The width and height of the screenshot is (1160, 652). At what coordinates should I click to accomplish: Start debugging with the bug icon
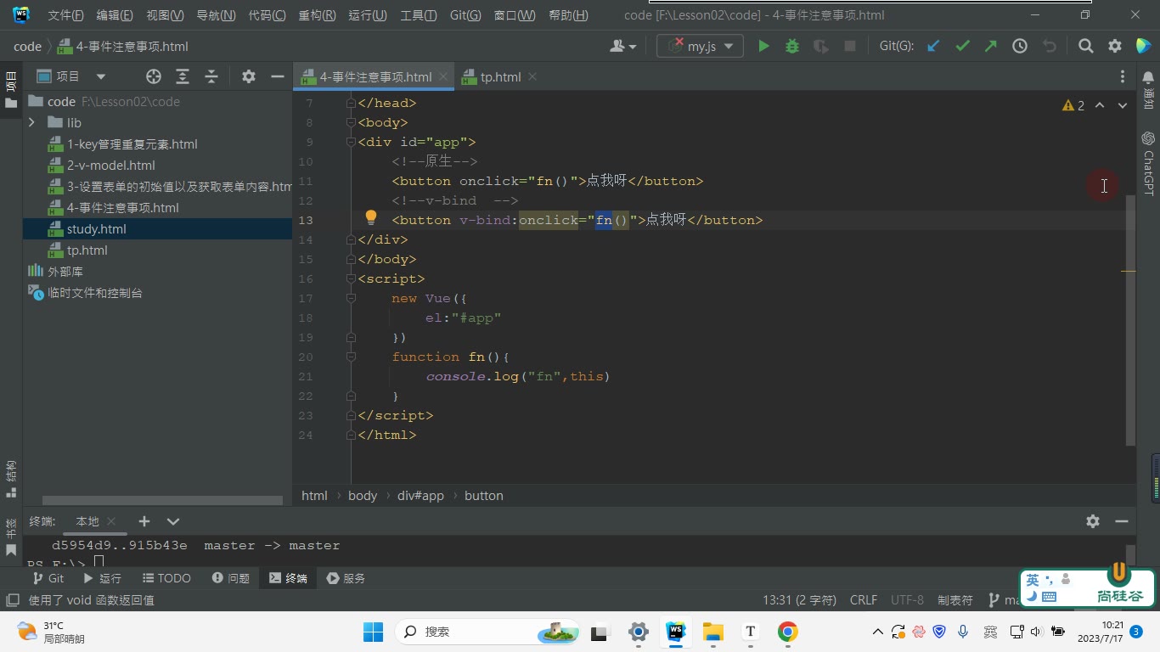coord(792,47)
